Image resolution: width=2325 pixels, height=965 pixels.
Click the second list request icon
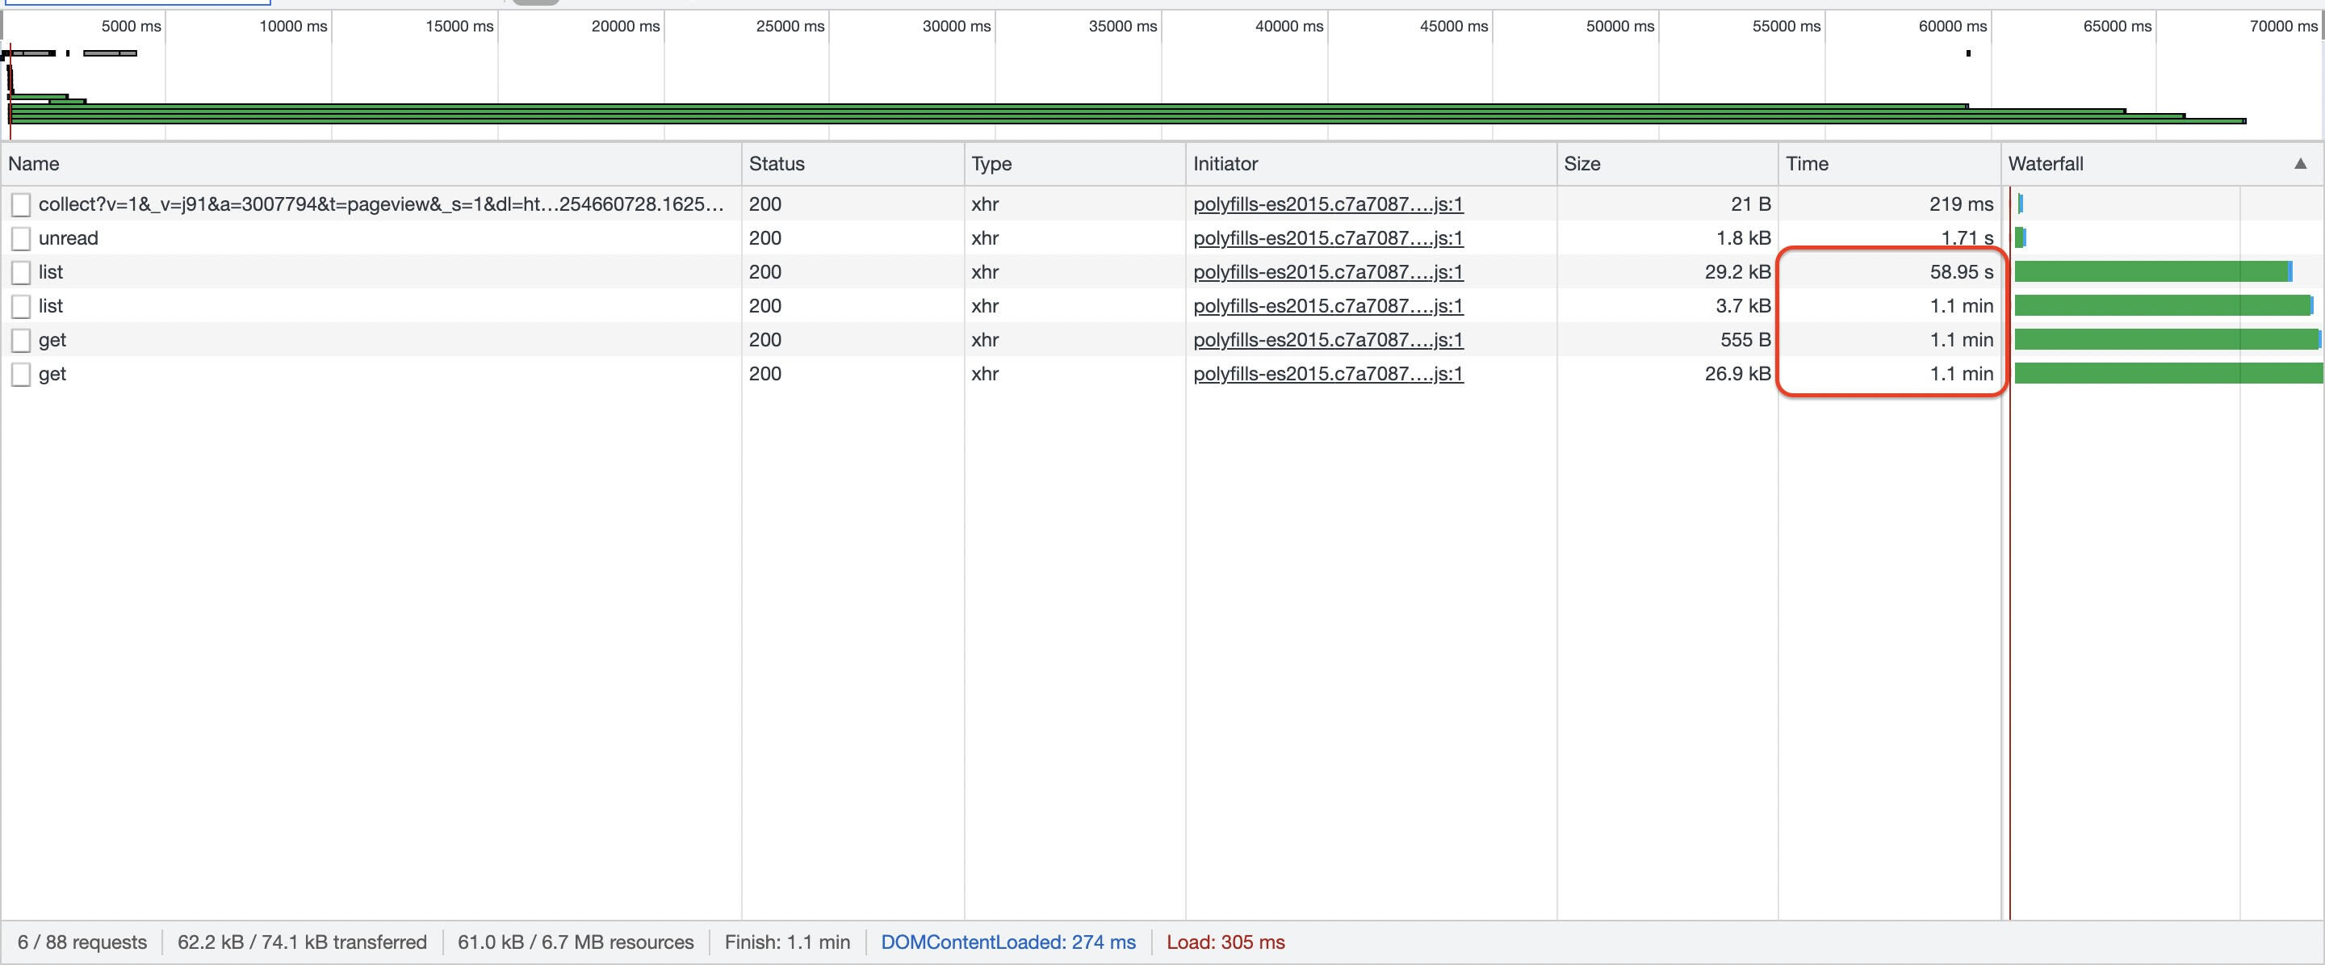pyautogui.click(x=21, y=307)
